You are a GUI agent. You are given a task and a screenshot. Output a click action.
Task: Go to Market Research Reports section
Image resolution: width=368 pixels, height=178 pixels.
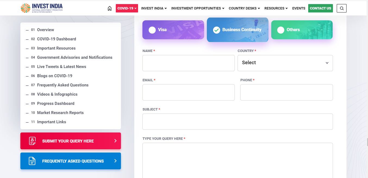point(60,113)
